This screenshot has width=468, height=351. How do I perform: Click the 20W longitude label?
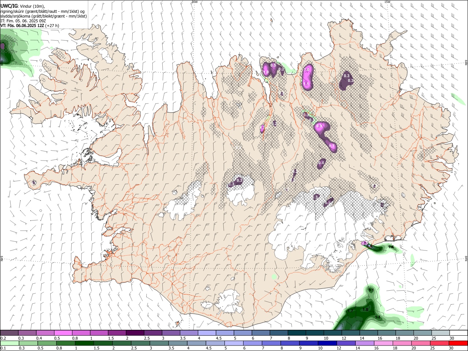pyautogui.click(x=195, y=2)
